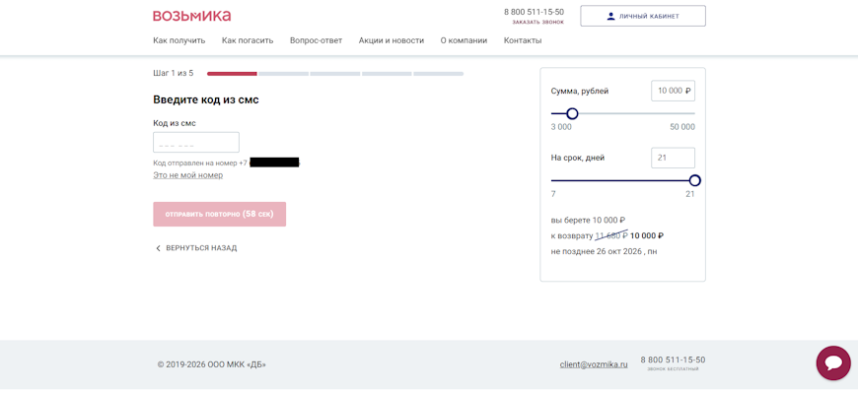Screen dimensions: 858x393
Task: Click the На срок, дней slider handle
Action: tap(695, 180)
